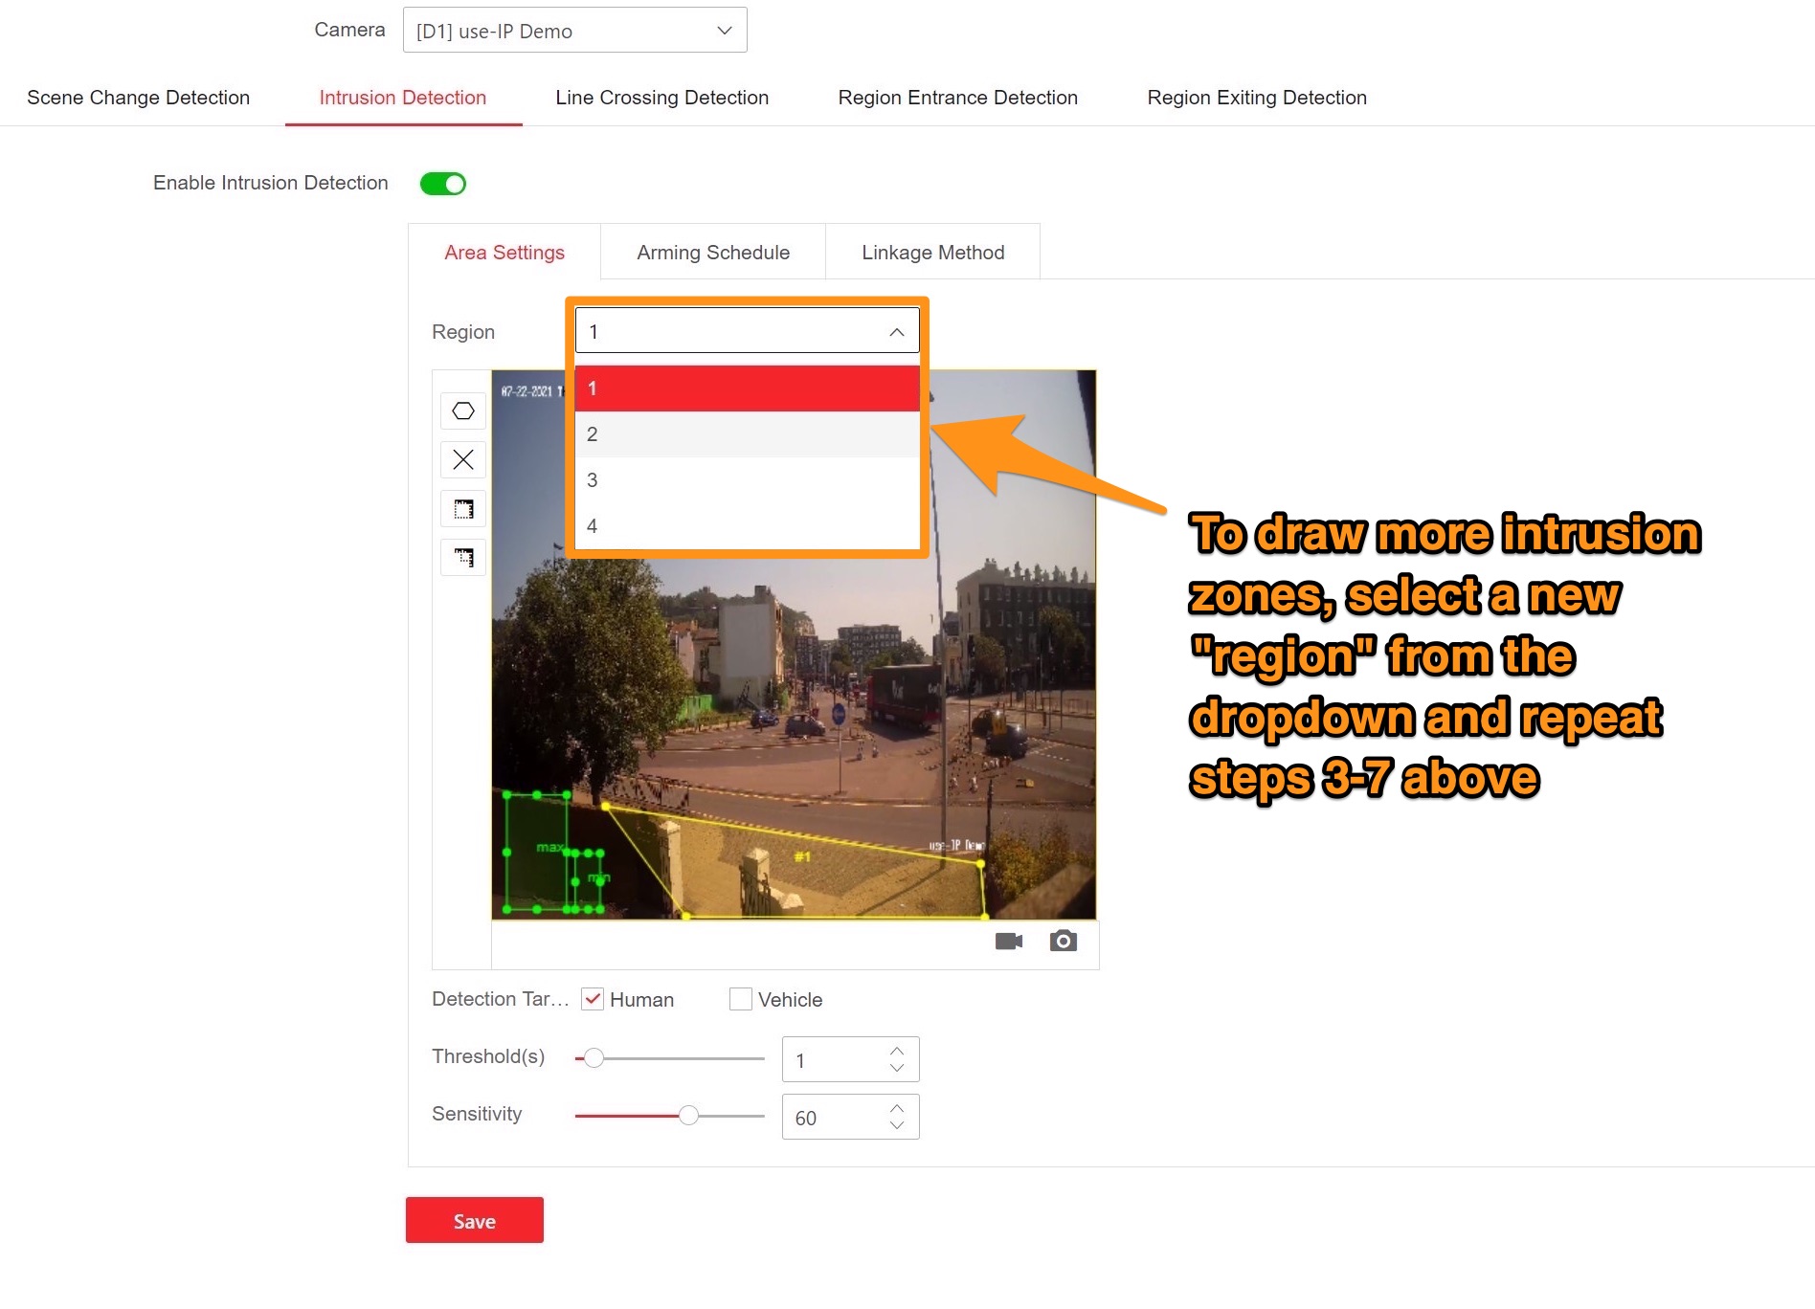Open the Camera dropdown menu
Image resolution: width=1815 pixels, height=1309 pixels.
[x=574, y=31]
